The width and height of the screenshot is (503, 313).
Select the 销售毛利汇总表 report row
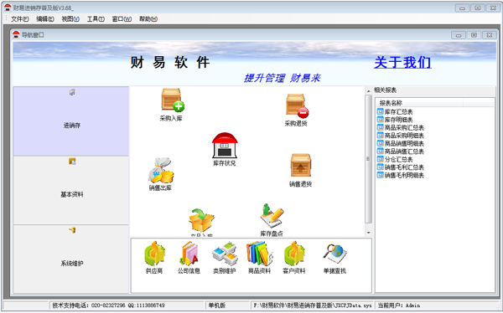(401, 167)
